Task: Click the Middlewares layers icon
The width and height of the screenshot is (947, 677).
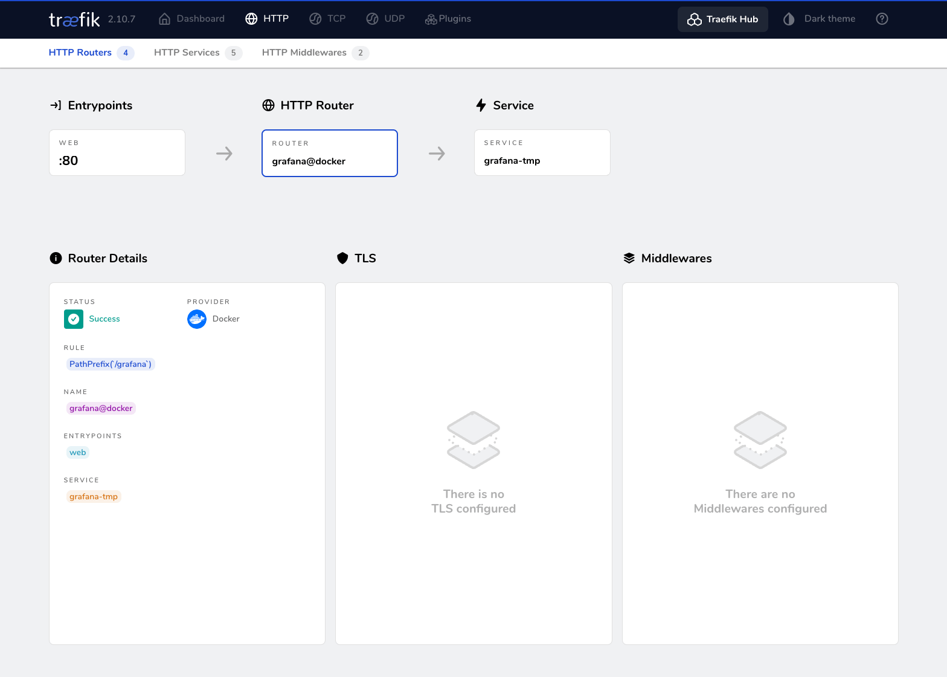Action: pos(629,258)
